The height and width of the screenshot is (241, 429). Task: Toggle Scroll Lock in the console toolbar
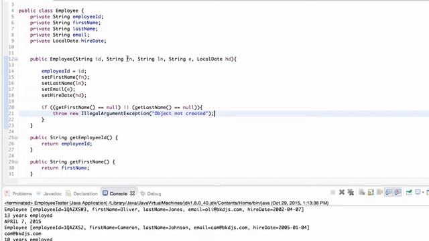coord(371,192)
